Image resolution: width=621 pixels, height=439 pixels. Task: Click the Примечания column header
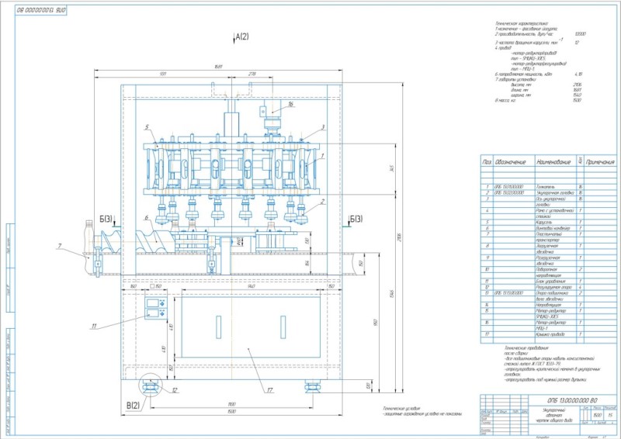pyautogui.click(x=600, y=162)
